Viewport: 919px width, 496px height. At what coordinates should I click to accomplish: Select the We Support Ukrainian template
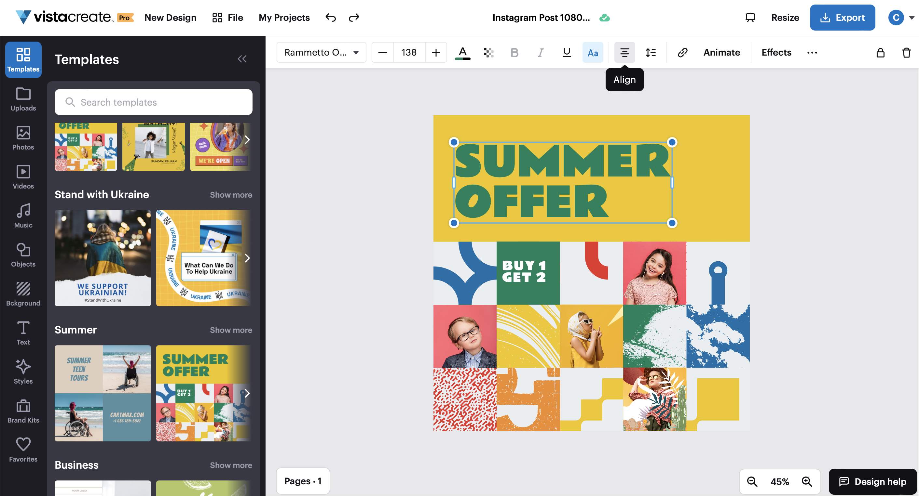pos(103,258)
